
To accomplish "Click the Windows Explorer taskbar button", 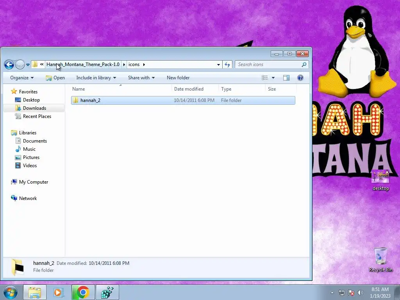I will 35,292.
